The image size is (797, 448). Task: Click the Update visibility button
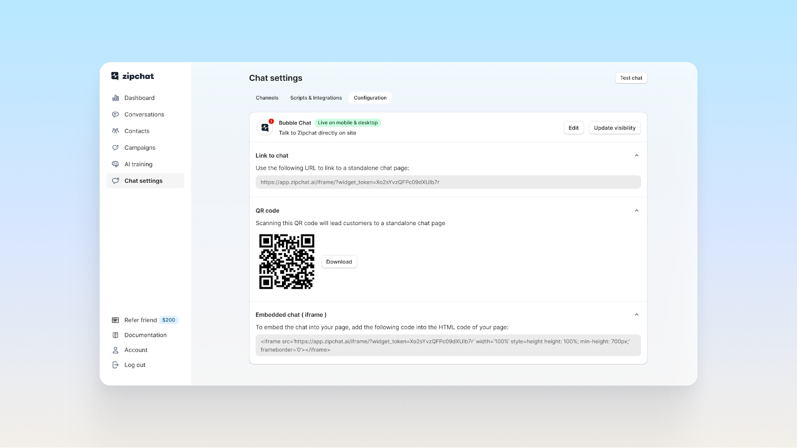point(615,127)
